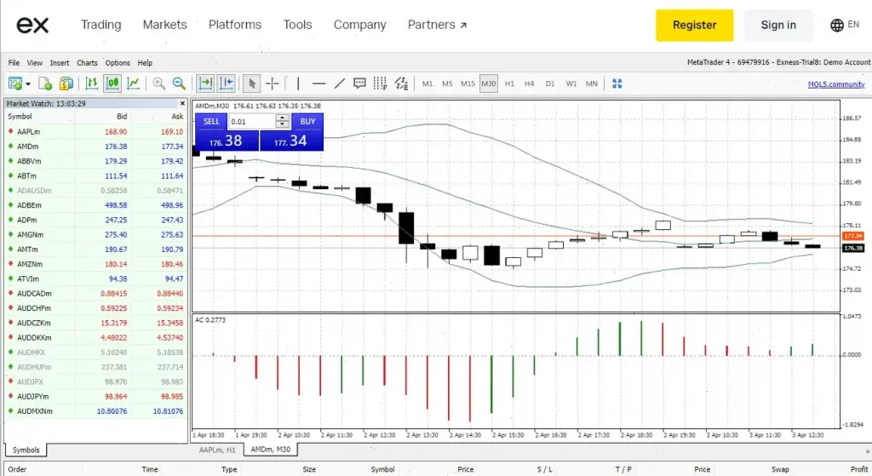
Task: Open the Fibonacci retracement tool
Action: coord(380,83)
